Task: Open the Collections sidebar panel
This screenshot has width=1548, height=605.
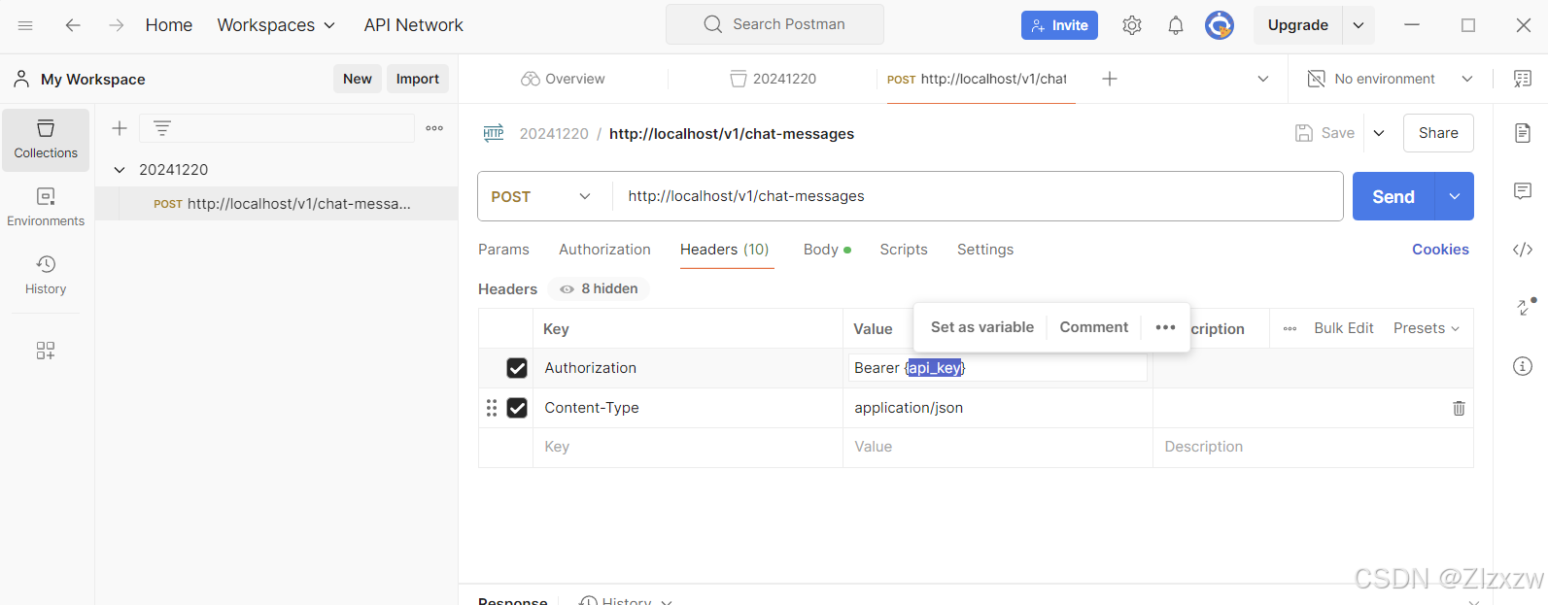Action: (x=46, y=140)
